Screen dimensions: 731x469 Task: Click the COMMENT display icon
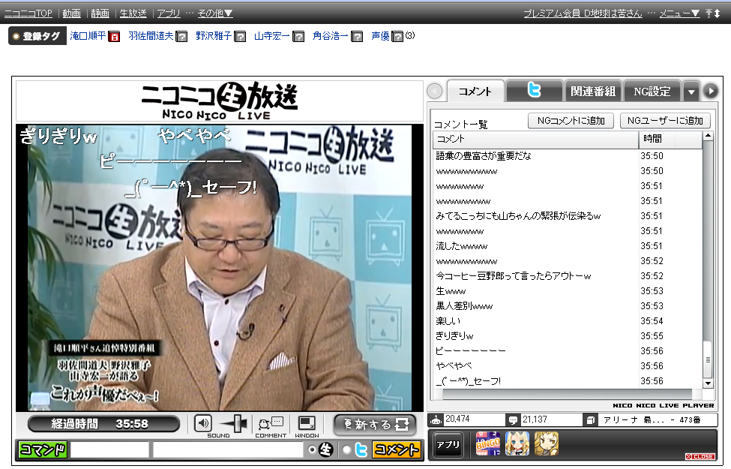(271, 423)
